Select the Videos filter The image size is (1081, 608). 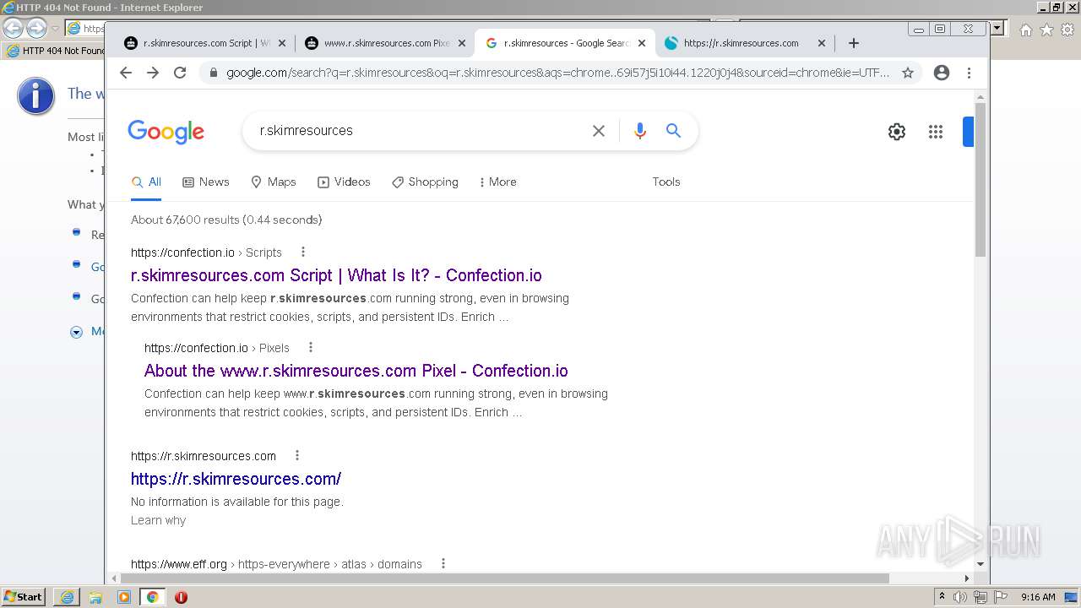pyautogui.click(x=344, y=182)
